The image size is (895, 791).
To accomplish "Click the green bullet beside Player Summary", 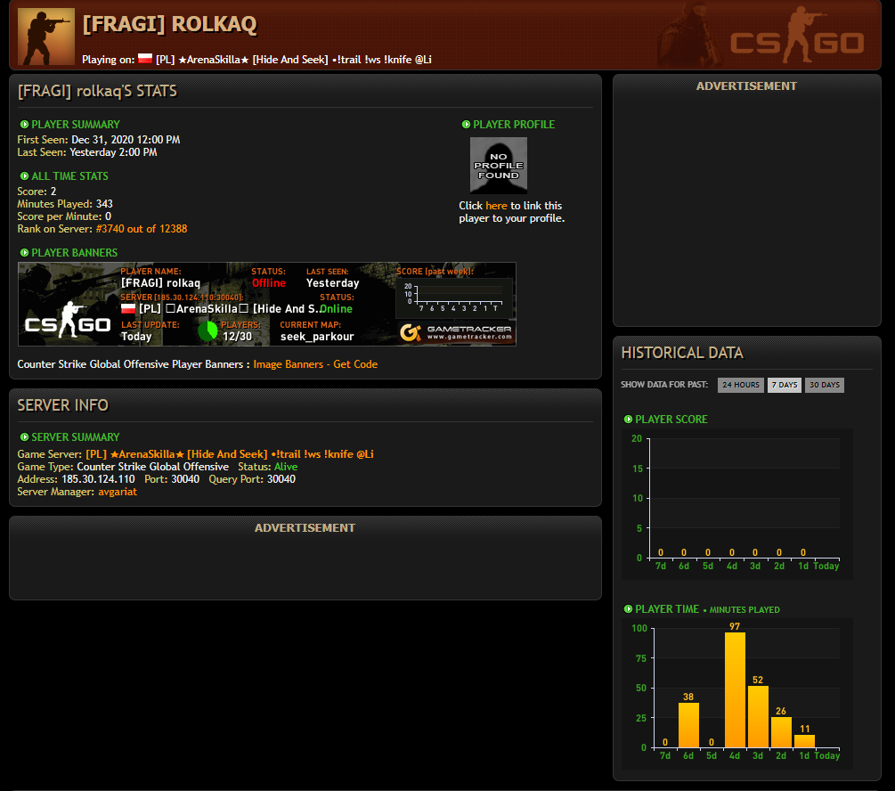I will (x=25, y=125).
